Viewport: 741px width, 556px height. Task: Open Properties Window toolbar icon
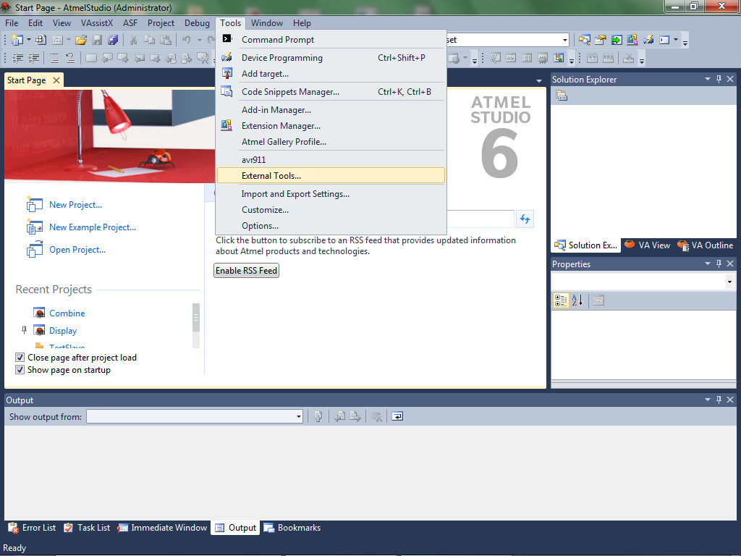601,41
